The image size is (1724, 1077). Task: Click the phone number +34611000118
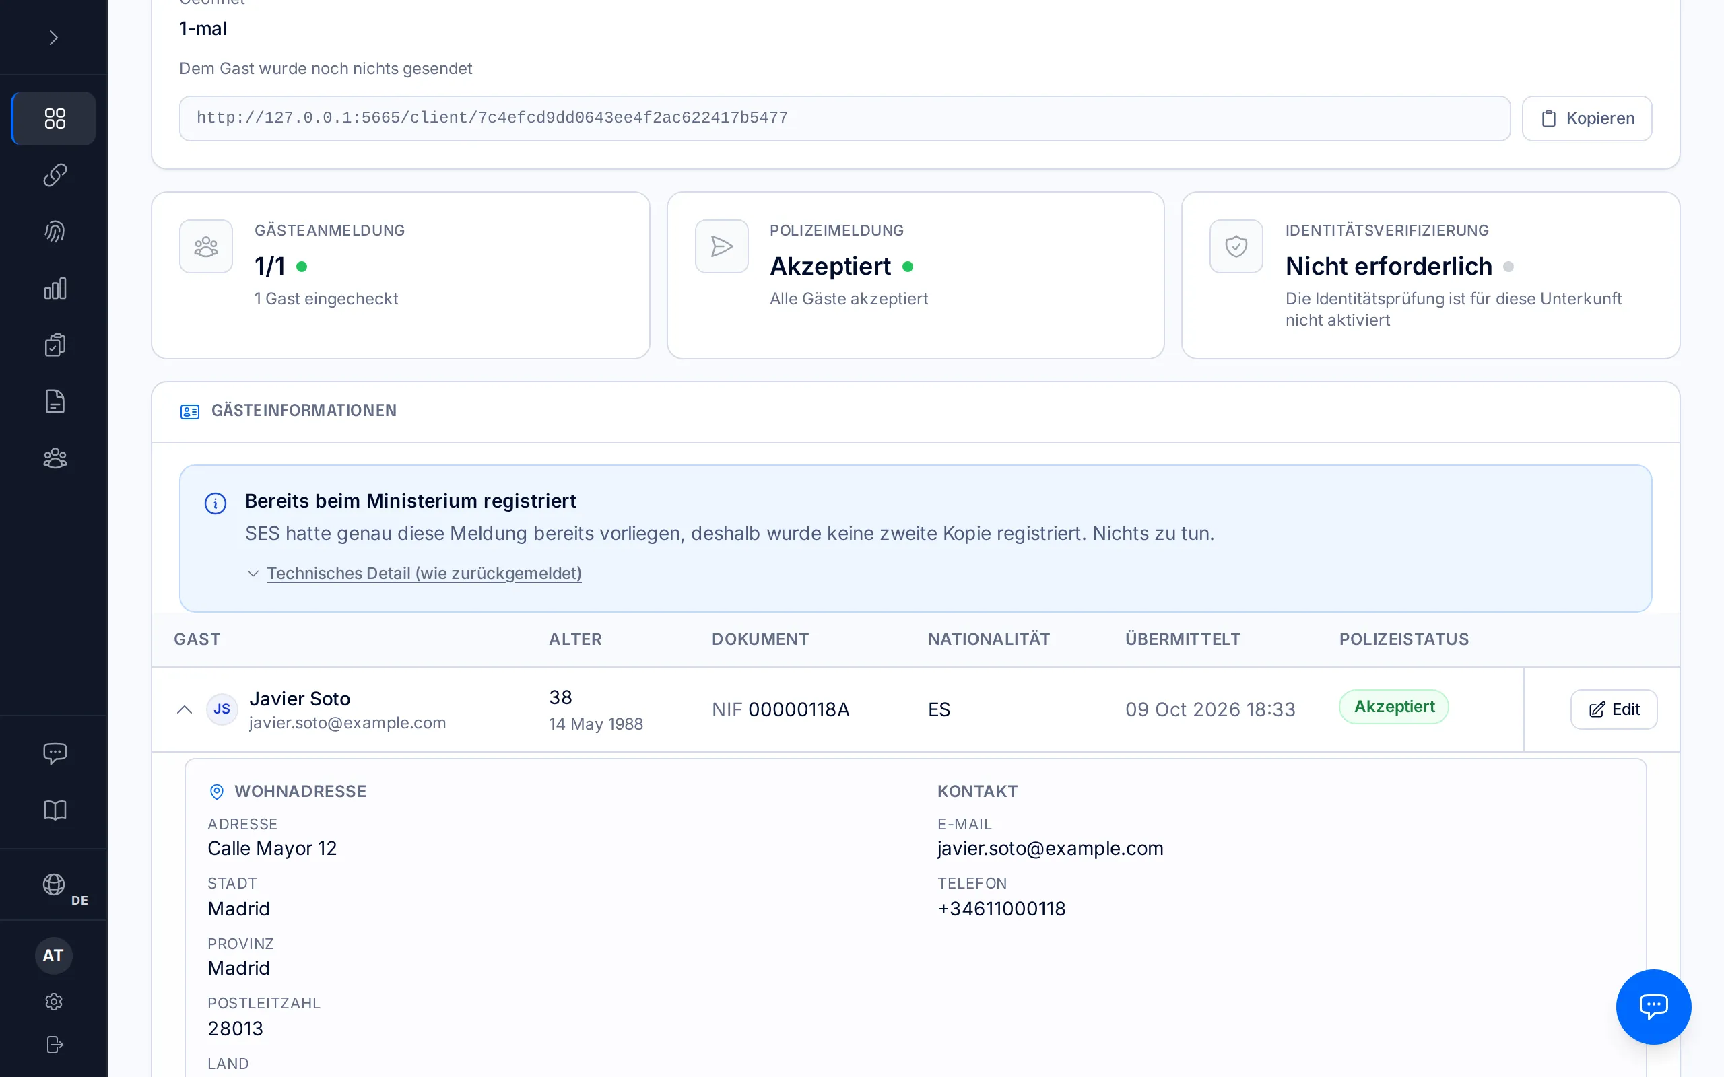(1001, 909)
